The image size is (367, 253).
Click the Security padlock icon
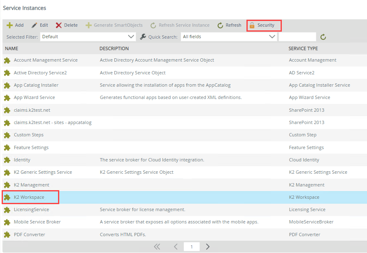tap(252, 25)
